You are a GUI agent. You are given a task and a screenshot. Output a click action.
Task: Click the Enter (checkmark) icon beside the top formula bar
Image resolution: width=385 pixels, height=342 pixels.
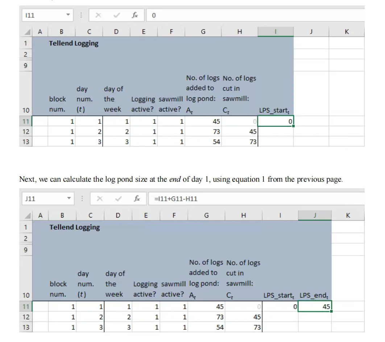coord(116,15)
